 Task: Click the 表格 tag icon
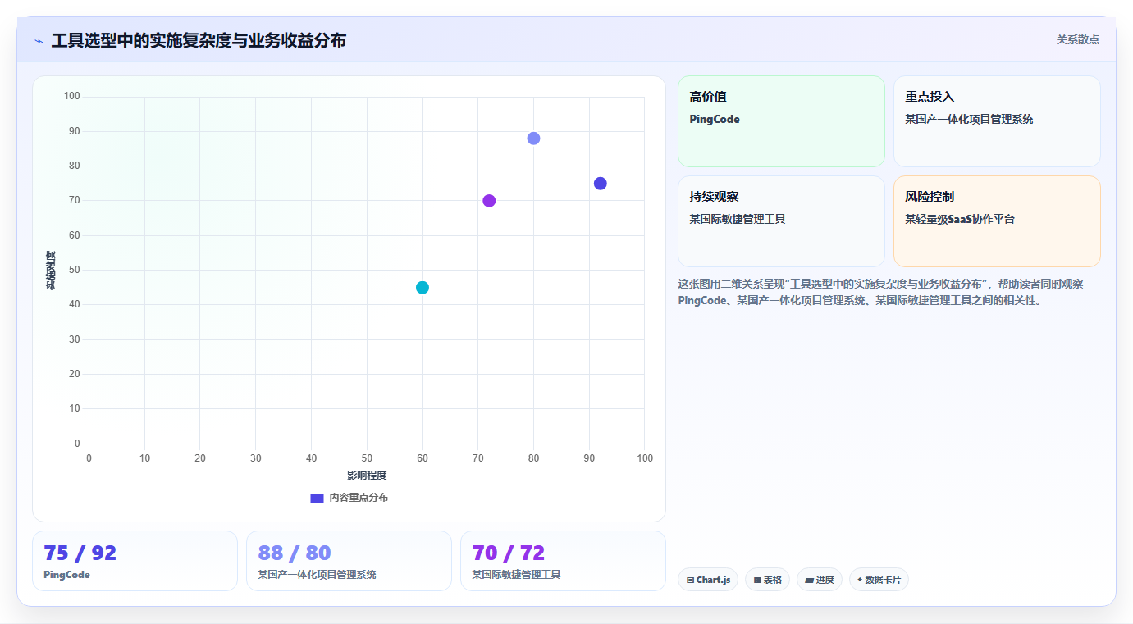click(x=757, y=581)
